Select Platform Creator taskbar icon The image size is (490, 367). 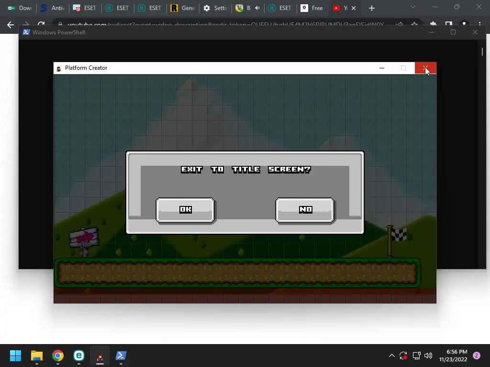[x=100, y=356]
